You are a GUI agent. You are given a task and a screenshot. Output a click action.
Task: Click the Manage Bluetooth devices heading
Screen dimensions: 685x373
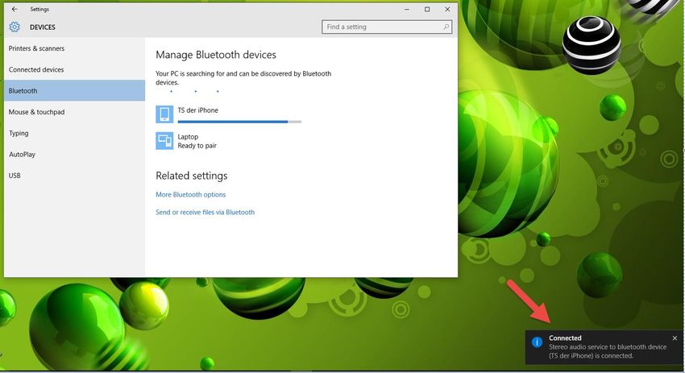point(216,55)
